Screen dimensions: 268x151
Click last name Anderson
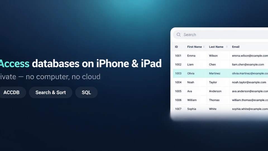point(215,91)
